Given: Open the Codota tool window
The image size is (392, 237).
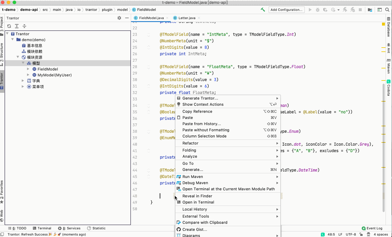Looking at the screenshot, I should (388, 88).
